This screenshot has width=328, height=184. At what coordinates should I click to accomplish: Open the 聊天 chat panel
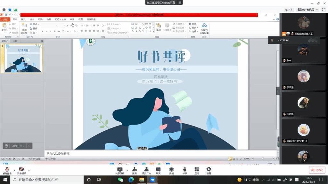pyautogui.click(x=158, y=170)
